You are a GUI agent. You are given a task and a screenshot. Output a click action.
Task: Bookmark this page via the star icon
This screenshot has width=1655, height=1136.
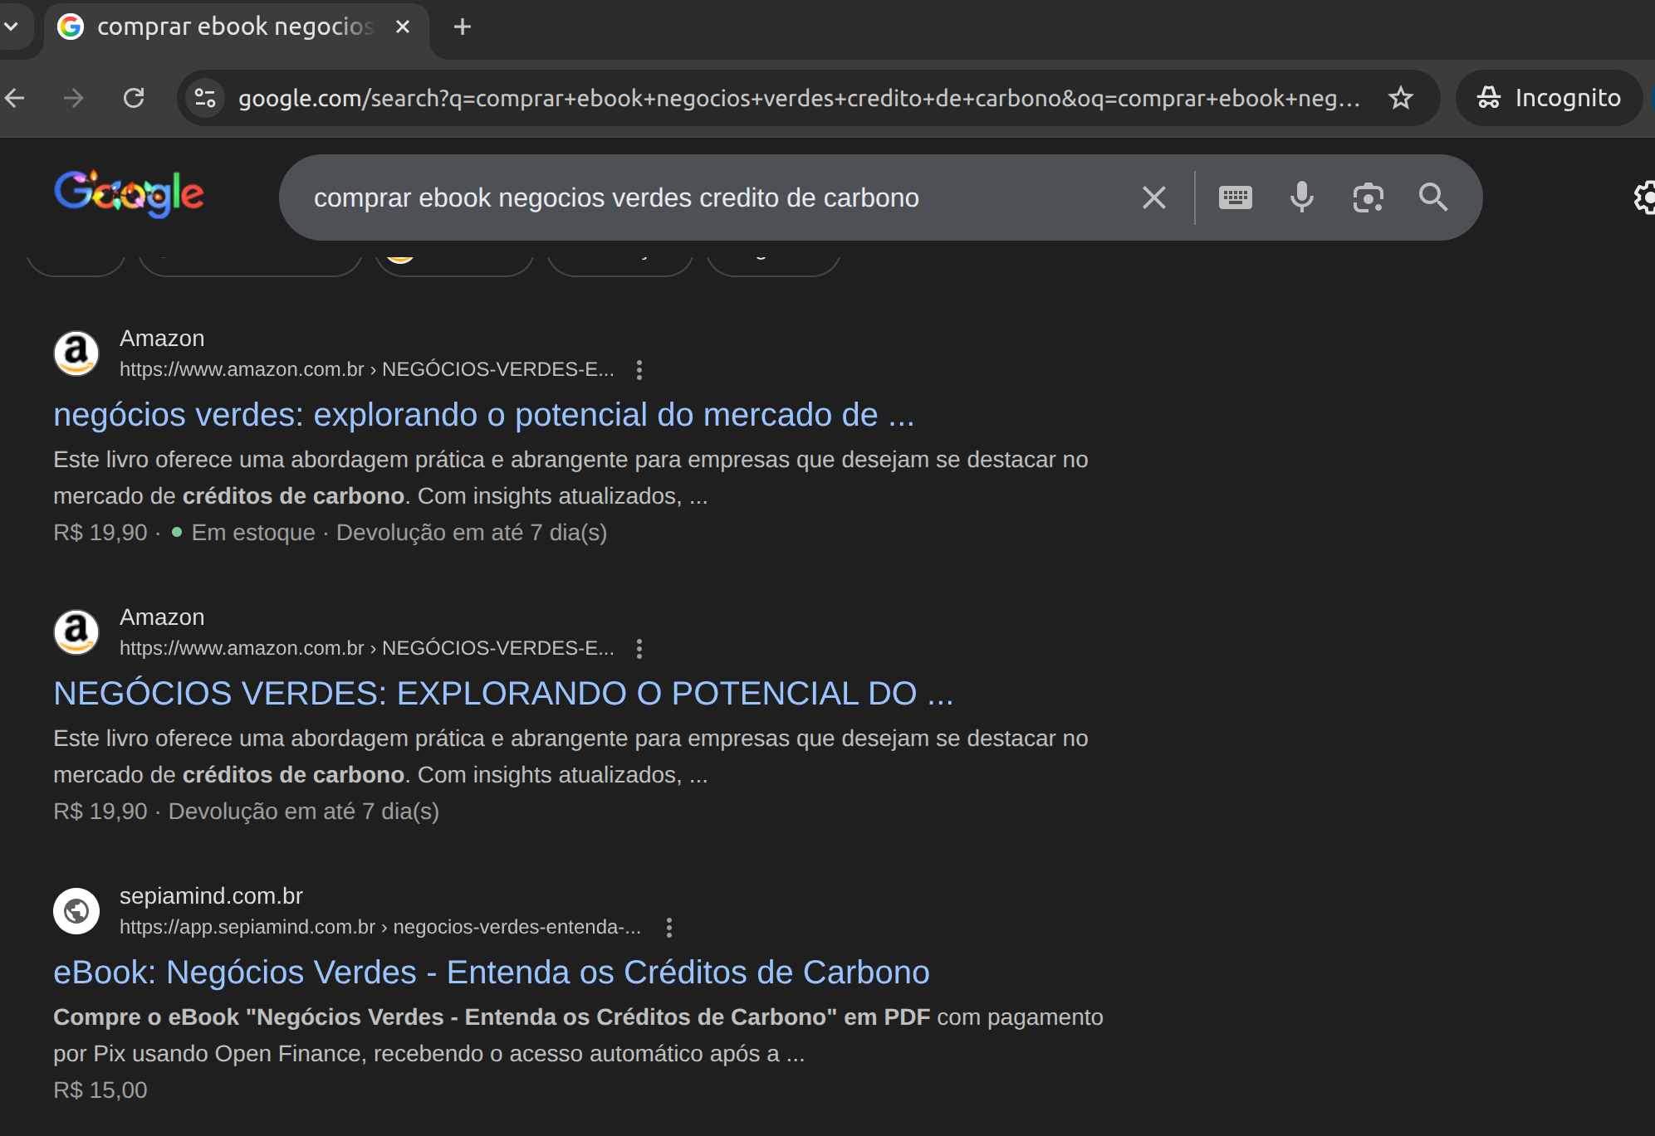coord(1401,97)
